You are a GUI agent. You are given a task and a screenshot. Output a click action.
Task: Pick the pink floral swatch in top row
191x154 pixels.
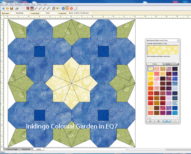(x=157, y=69)
